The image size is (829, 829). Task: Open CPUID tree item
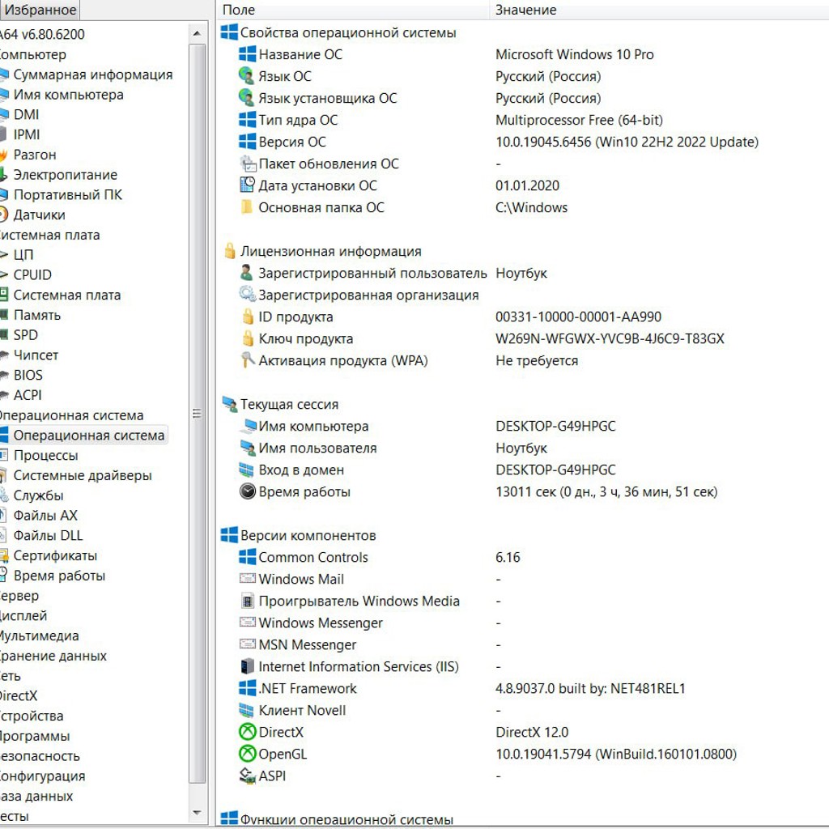(32, 275)
